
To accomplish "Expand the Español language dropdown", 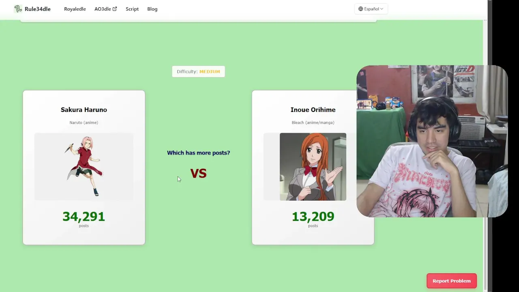I will 371,9.
